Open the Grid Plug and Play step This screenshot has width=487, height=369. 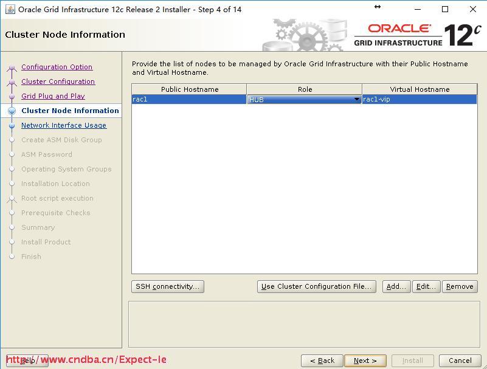[x=53, y=96]
